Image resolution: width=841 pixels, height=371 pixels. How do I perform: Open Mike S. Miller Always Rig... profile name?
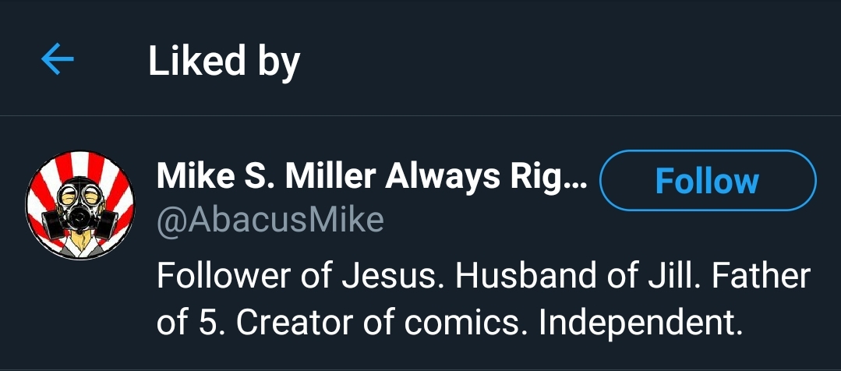pos(372,178)
